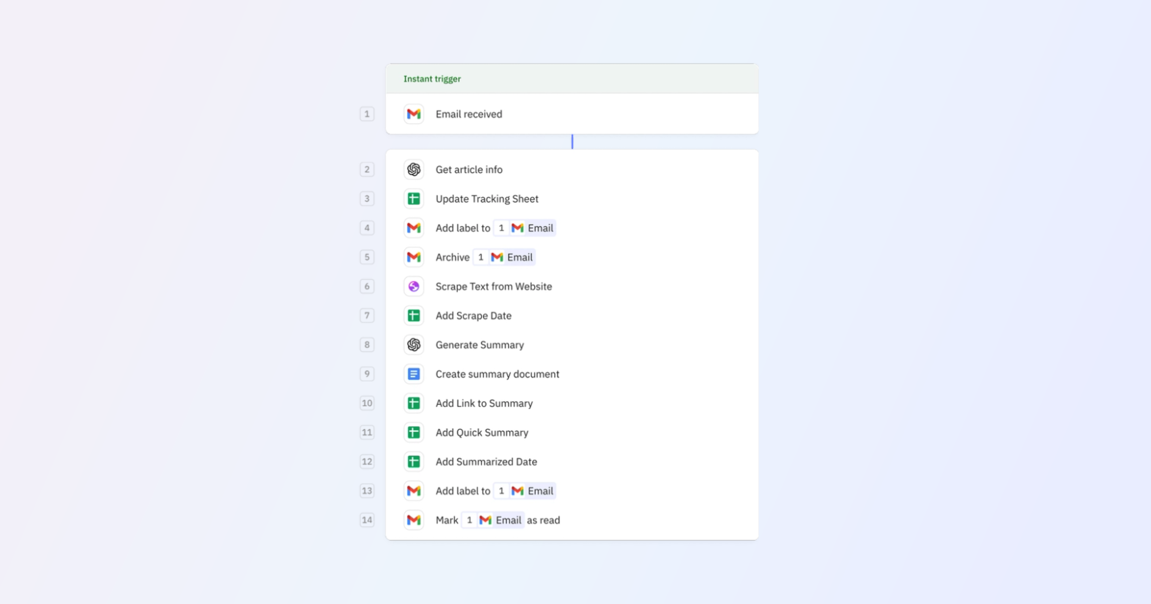Click the Sheets icon on Add Link to Summary

[413, 403]
